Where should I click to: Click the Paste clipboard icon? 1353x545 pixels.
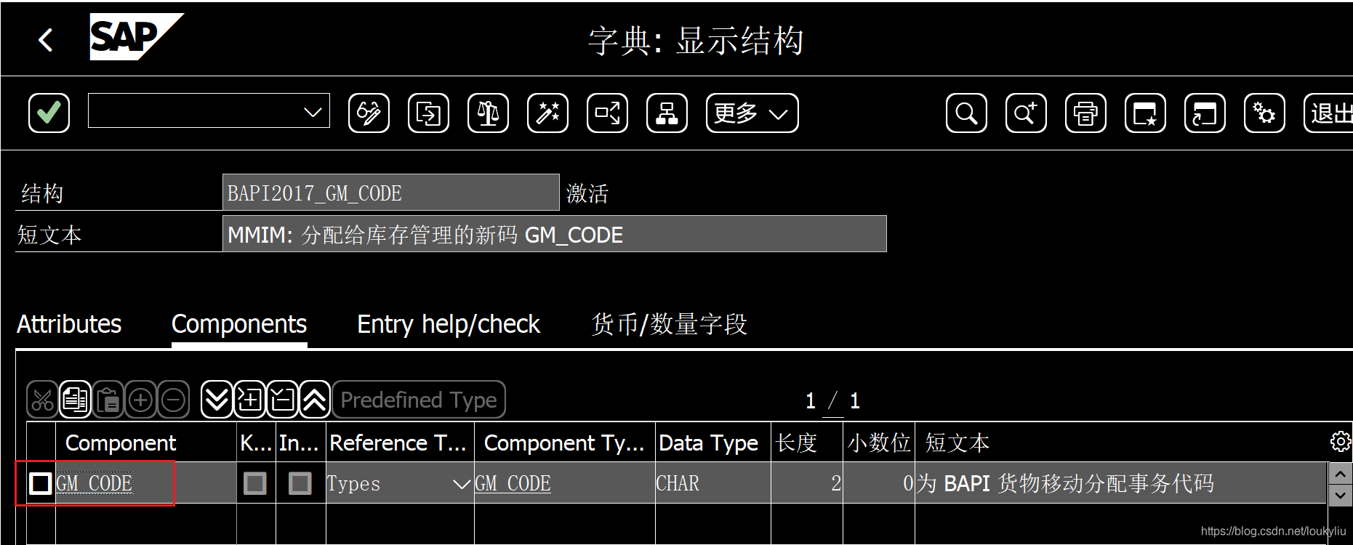108,400
